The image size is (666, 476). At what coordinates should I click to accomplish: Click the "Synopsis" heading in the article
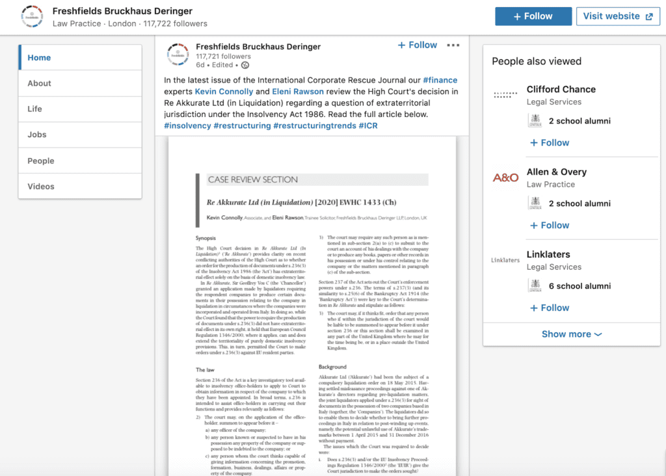click(206, 238)
